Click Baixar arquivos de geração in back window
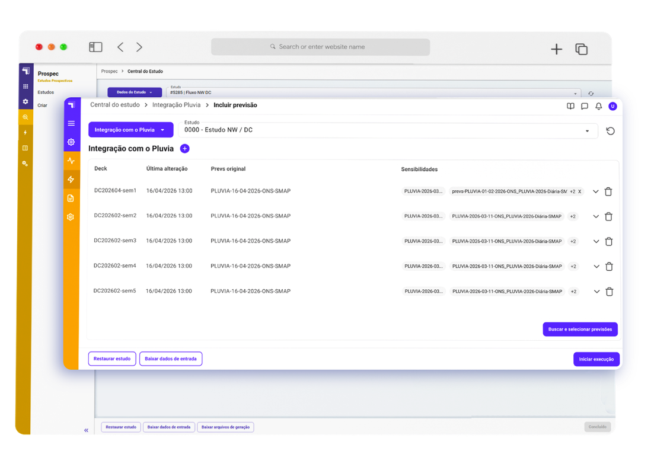 click(x=226, y=427)
